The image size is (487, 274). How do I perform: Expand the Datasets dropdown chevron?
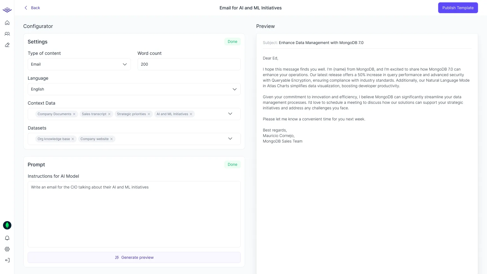click(x=230, y=139)
